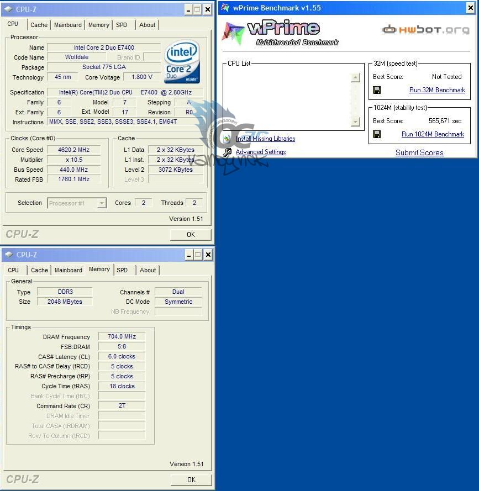
Task: Click the Level 2 cache value 3072 KBytes
Action: pos(176,170)
